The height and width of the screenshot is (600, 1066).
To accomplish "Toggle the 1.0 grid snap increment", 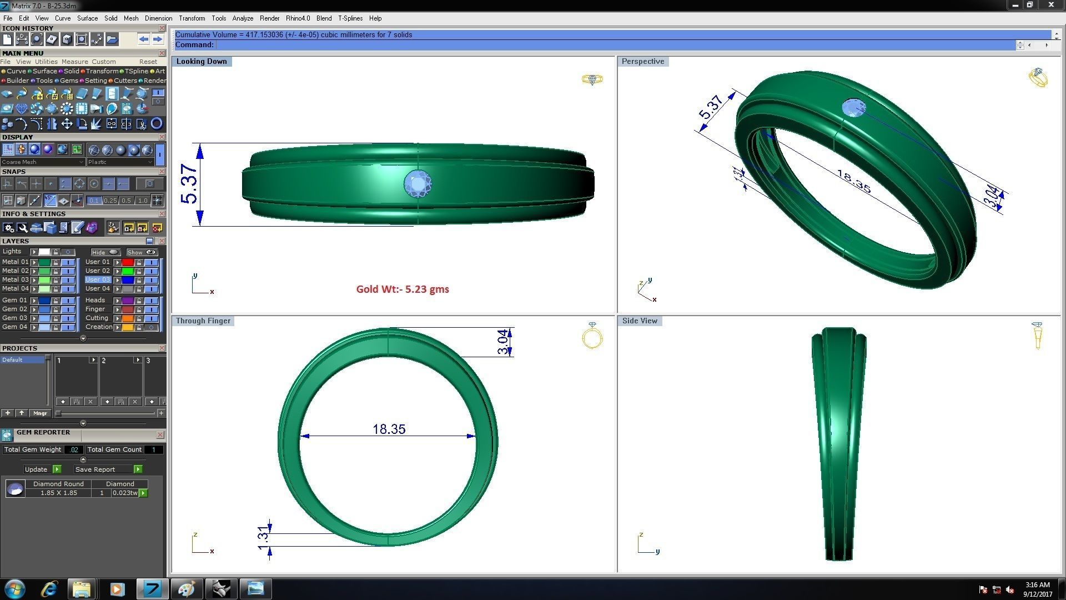I will 143,201.
